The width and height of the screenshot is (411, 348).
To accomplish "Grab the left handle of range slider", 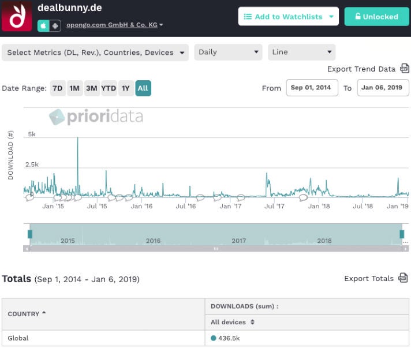I will click(30, 234).
